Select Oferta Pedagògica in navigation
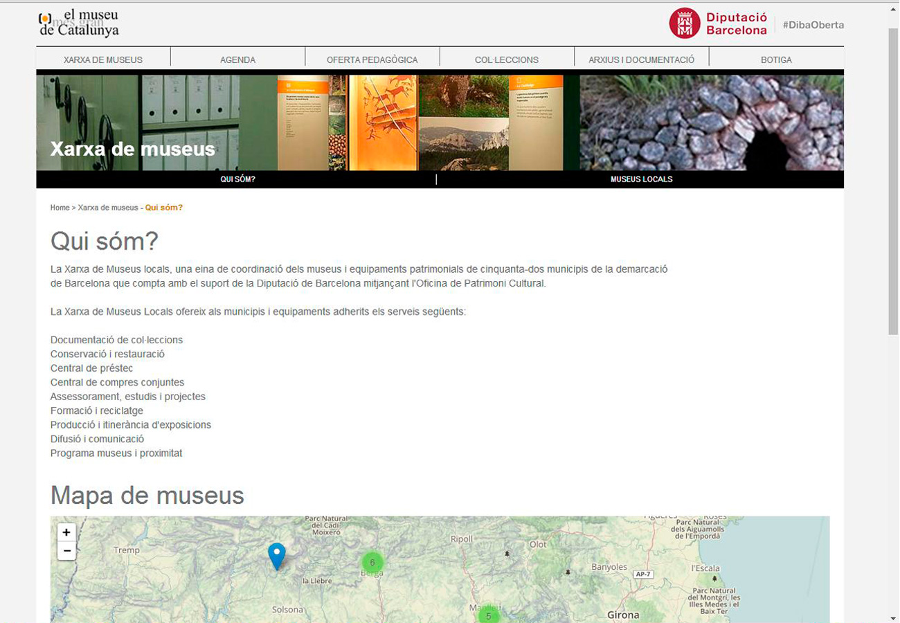 tap(372, 60)
